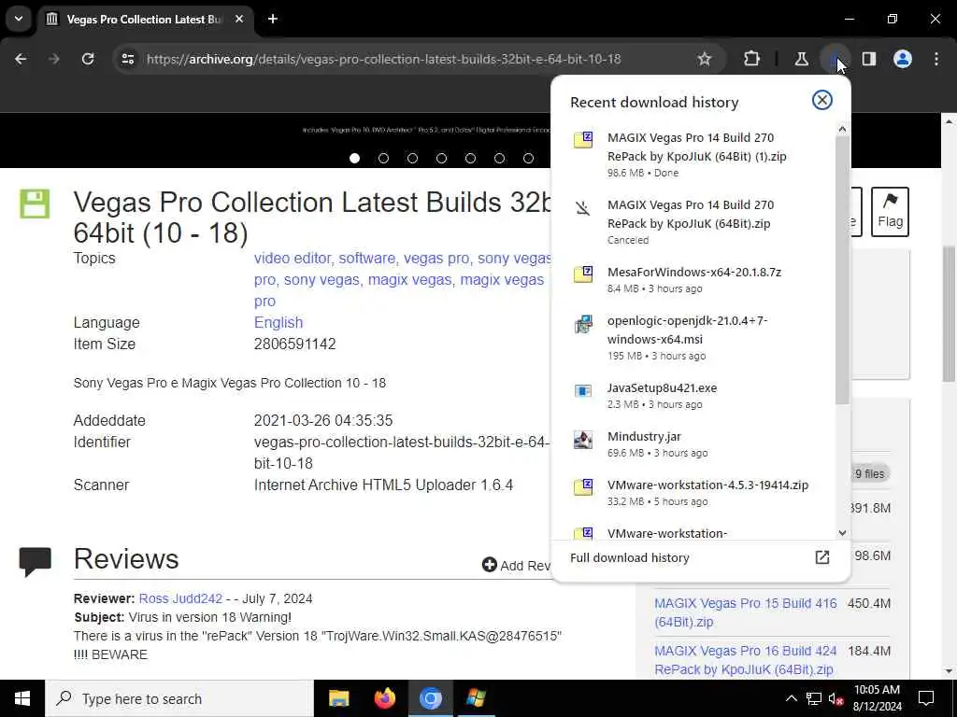Image resolution: width=957 pixels, height=717 pixels.
Task: Open Windows Start menu
Action: (22, 698)
